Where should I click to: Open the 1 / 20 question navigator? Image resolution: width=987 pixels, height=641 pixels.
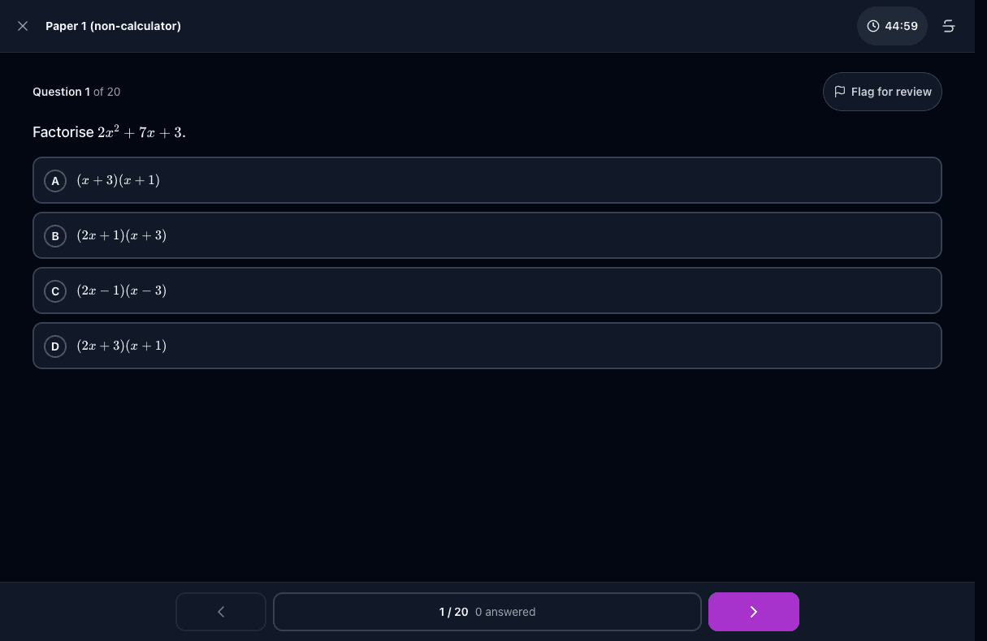(x=487, y=612)
